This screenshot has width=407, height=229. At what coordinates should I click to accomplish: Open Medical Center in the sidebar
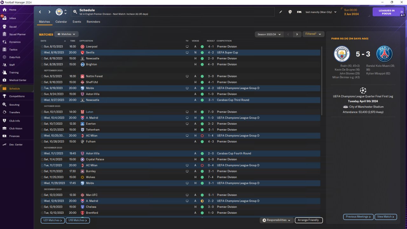tap(17, 80)
